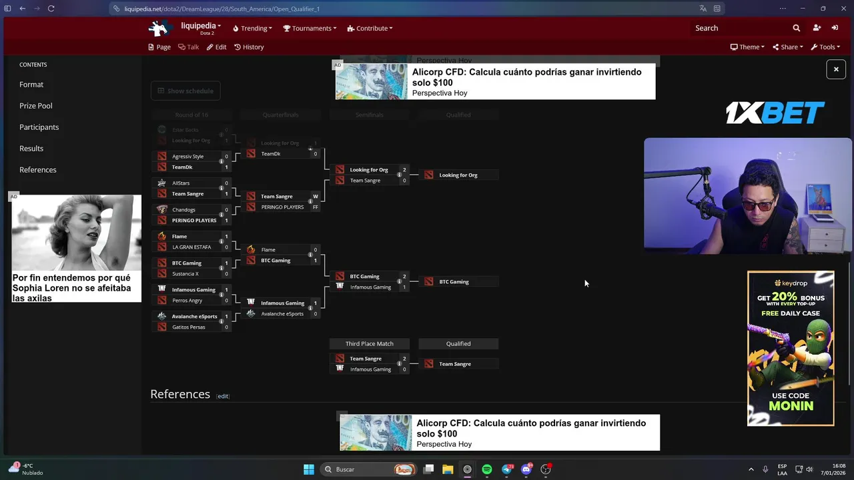Click the edit link beside References heading
Image resolution: width=854 pixels, height=480 pixels.
[223, 396]
